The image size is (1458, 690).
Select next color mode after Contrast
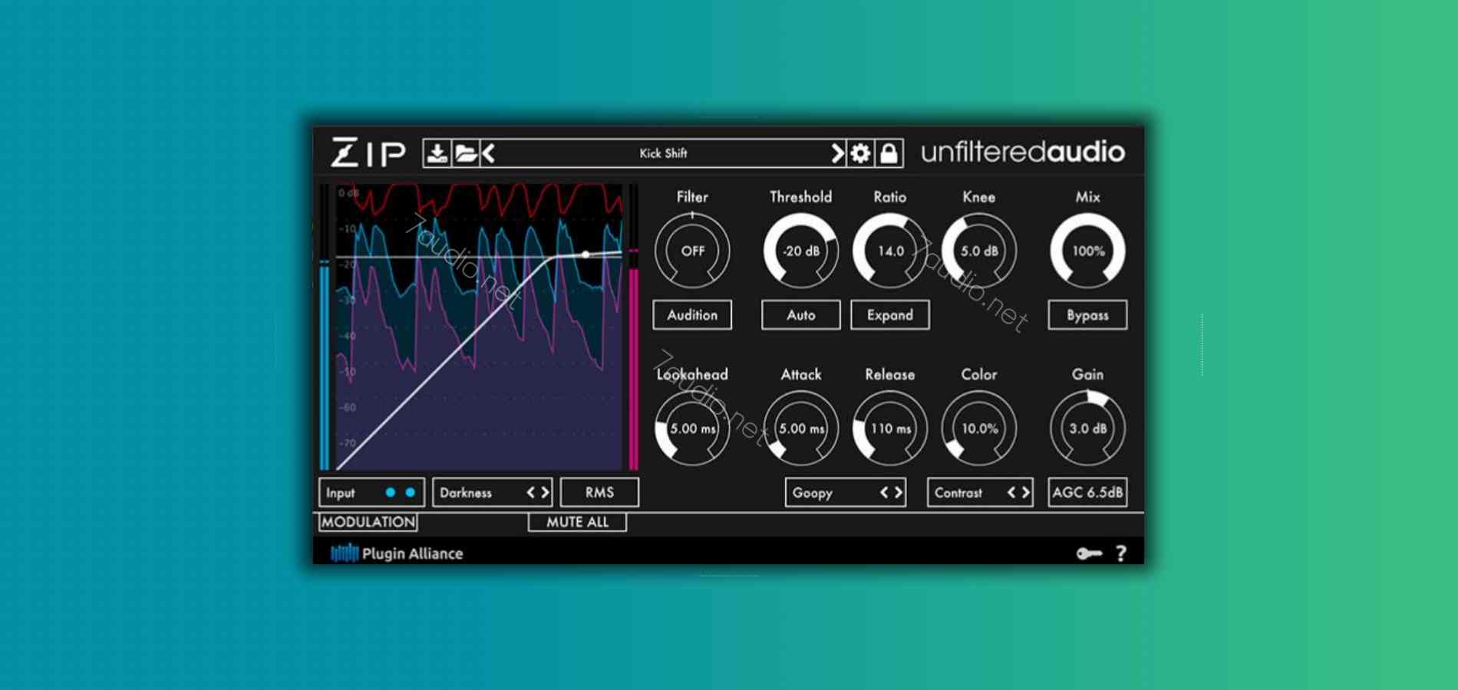tap(1026, 492)
